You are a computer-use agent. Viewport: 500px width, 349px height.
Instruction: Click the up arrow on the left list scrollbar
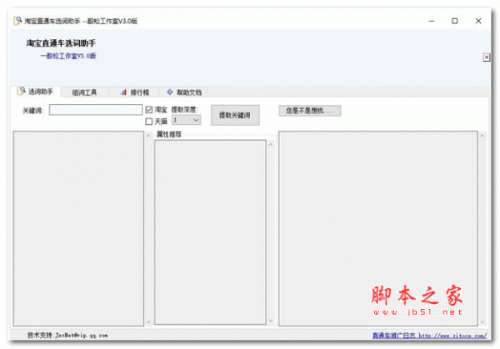click(147, 137)
